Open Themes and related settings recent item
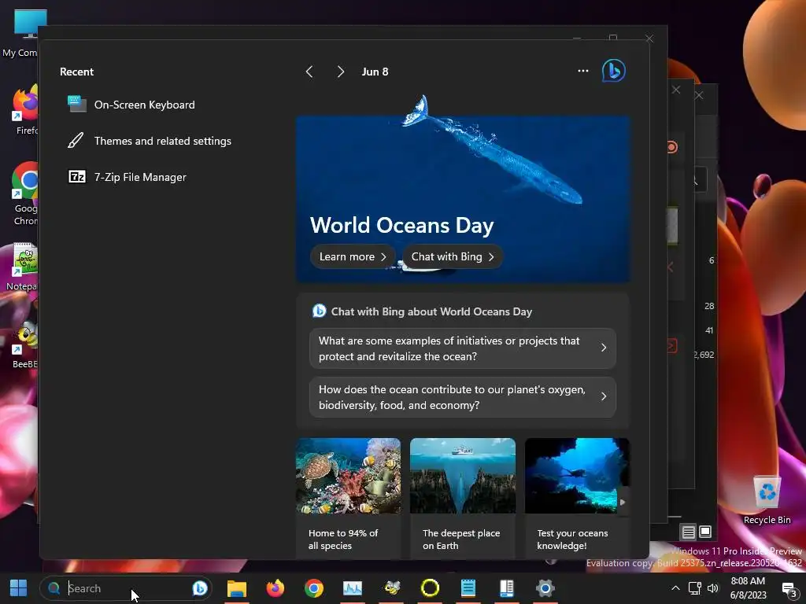The height and width of the screenshot is (604, 806). pyautogui.click(x=149, y=141)
